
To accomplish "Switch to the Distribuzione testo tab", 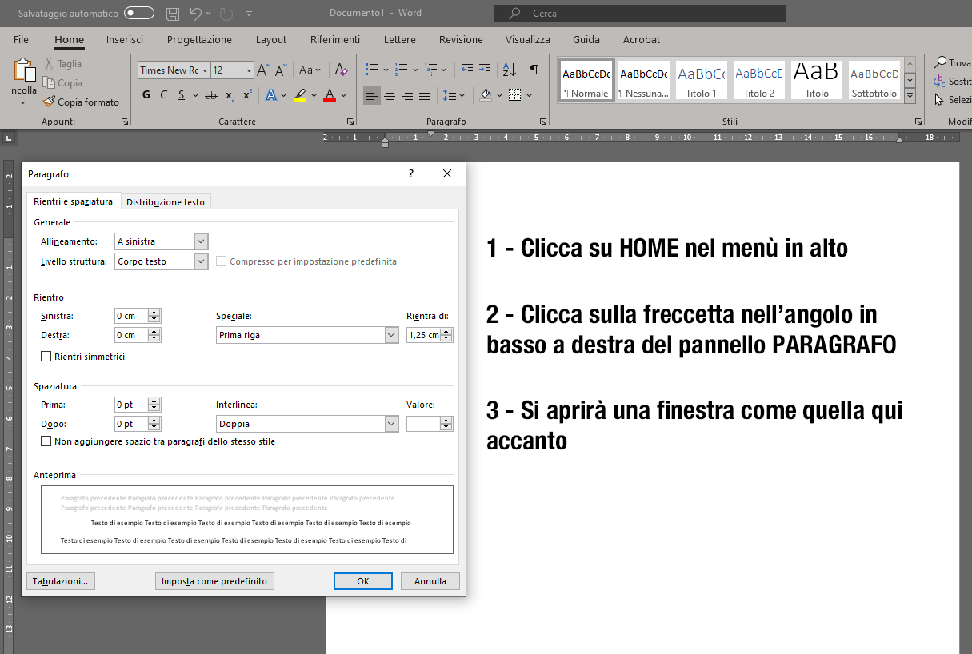I will pyautogui.click(x=166, y=202).
